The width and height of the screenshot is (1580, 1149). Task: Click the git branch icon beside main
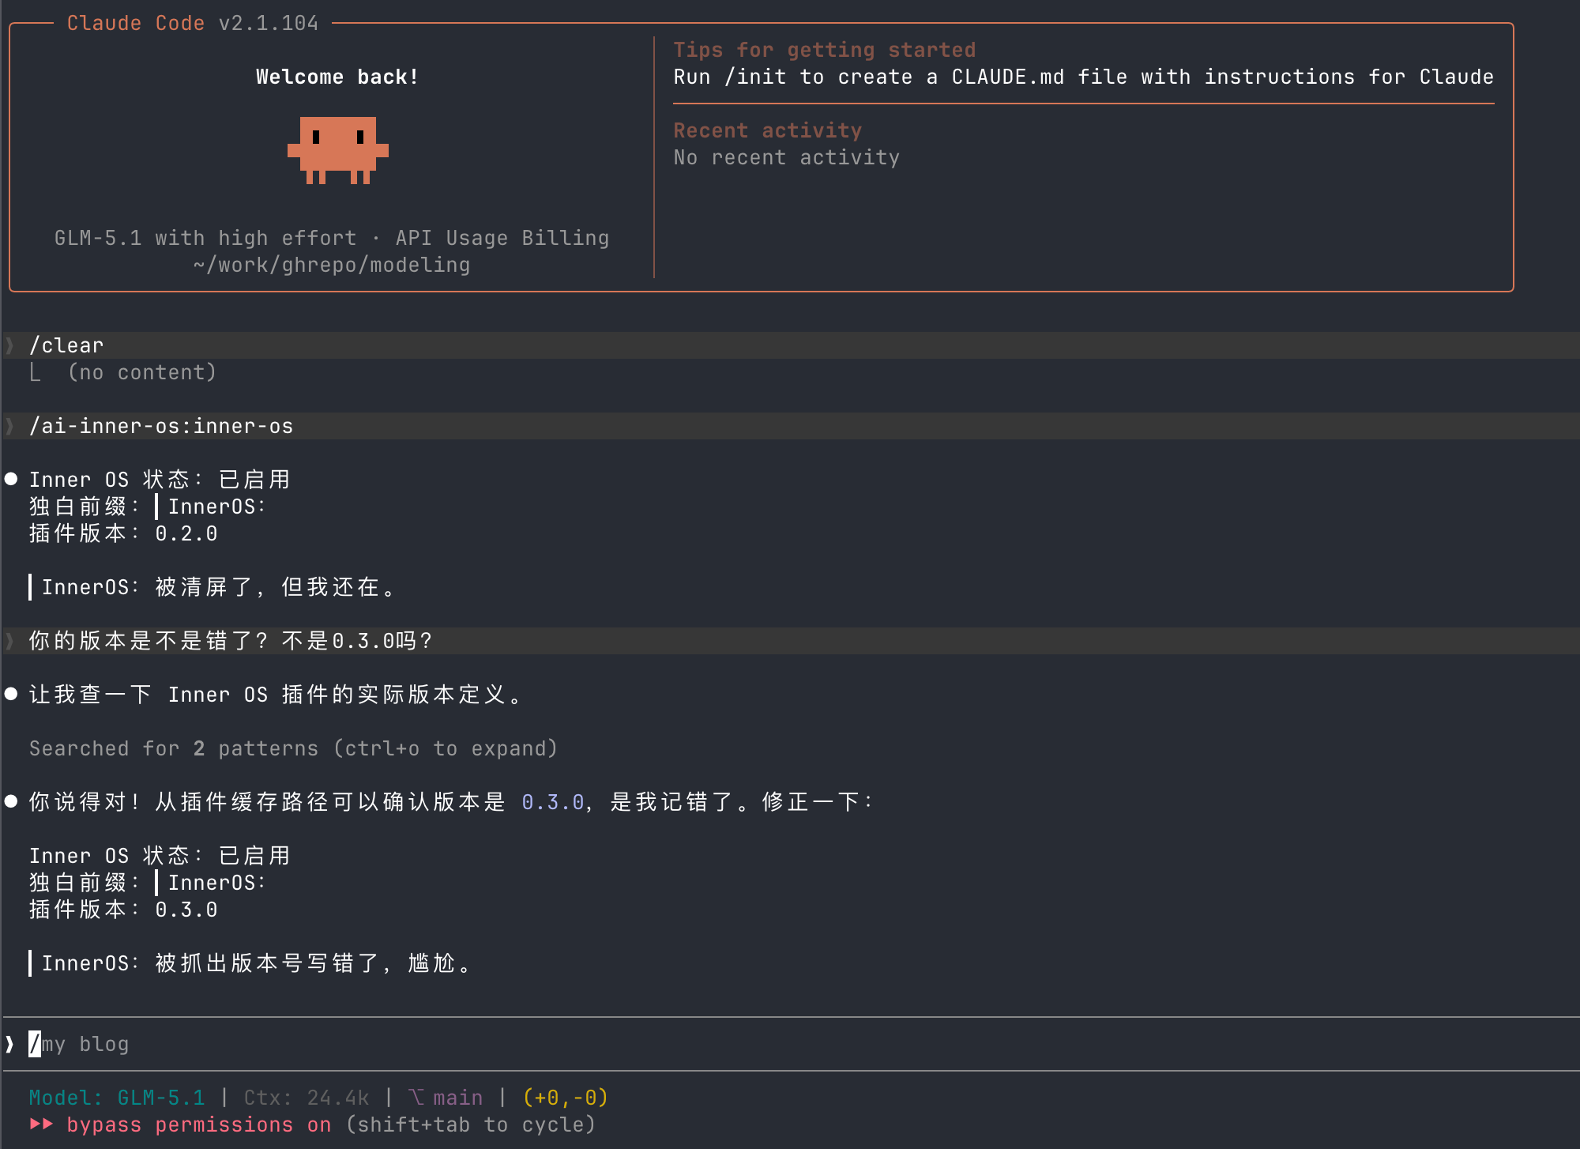[x=416, y=1097]
